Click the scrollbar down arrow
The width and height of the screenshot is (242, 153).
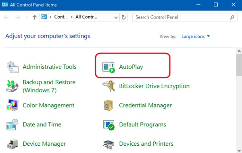(x=239, y=150)
